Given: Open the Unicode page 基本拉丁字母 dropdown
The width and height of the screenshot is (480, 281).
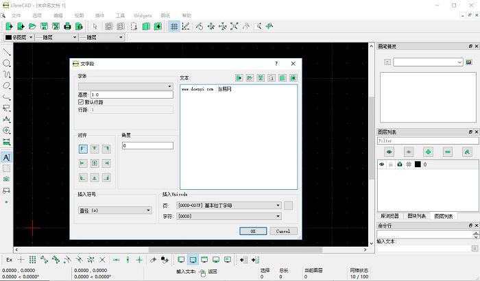Looking at the screenshot, I should click(x=229, y=205).
